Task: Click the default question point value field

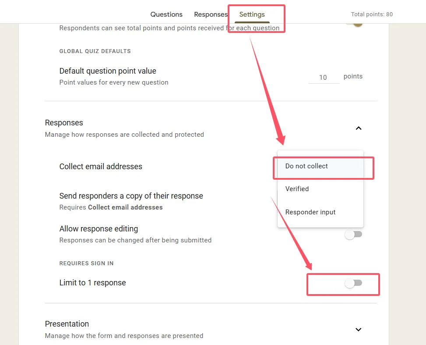Action: pyautogui.click(x=324, y=78)
